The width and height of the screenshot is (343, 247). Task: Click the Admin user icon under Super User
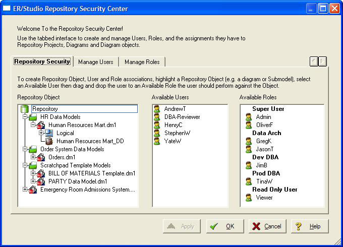(x=249, y=117)
